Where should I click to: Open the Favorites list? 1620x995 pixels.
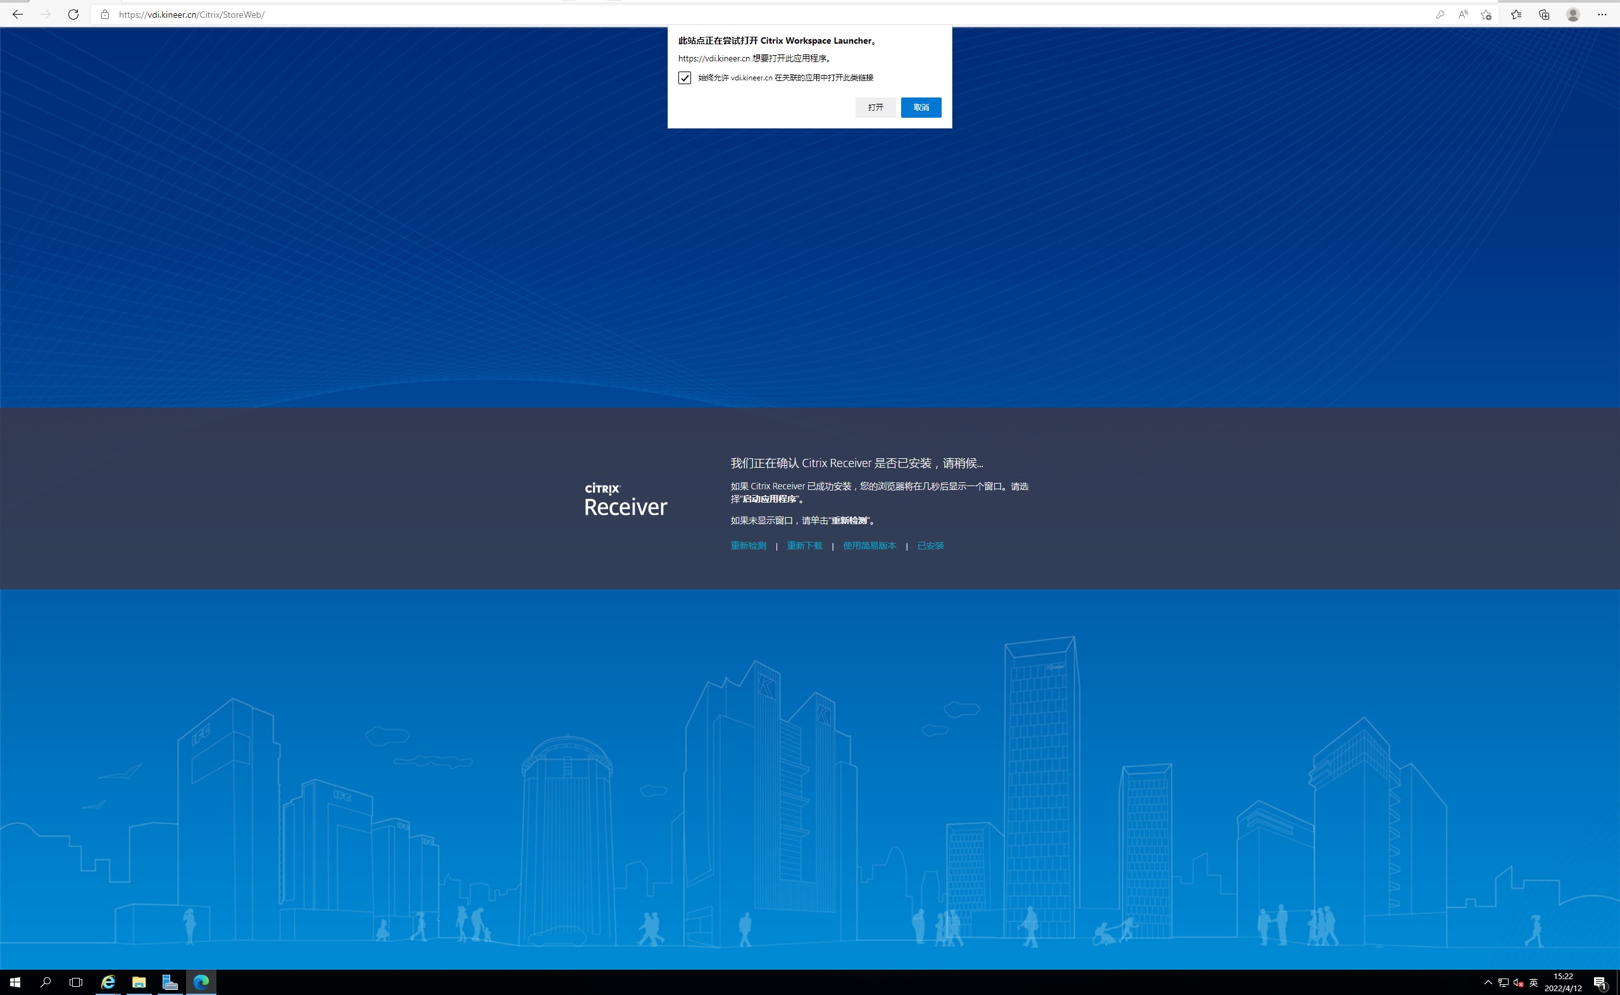coord(1516,15)
